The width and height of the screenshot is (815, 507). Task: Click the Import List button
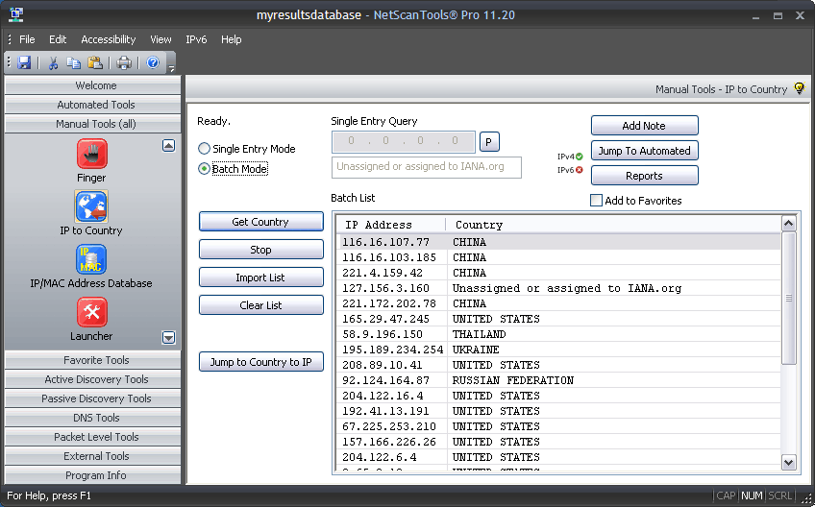[260, 278]
